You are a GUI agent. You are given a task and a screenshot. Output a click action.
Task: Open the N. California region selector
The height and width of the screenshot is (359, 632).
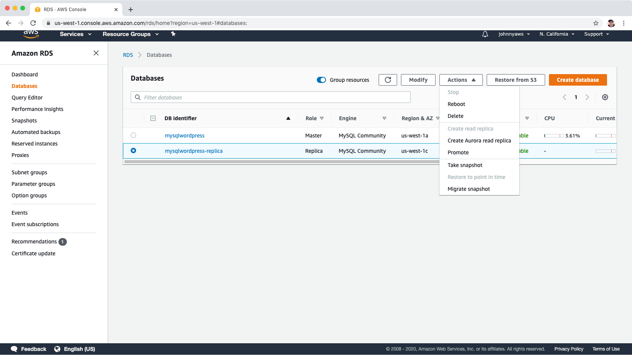[x=557, y=34]
